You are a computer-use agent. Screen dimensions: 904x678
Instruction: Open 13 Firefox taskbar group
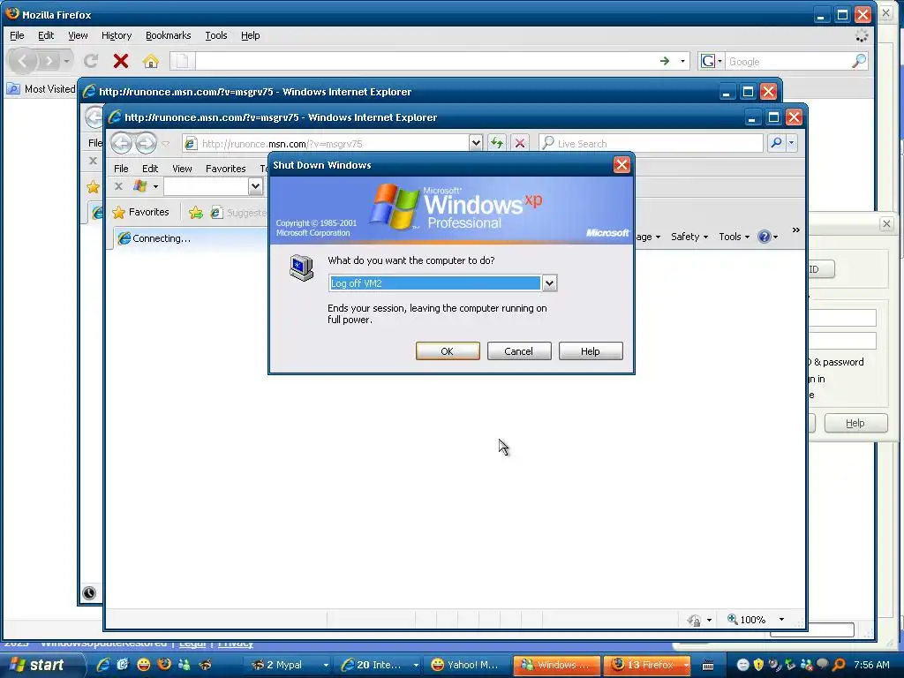(x=648, y=665)
